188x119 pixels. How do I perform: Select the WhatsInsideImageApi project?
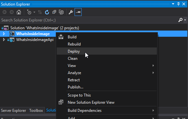point(35,40)
